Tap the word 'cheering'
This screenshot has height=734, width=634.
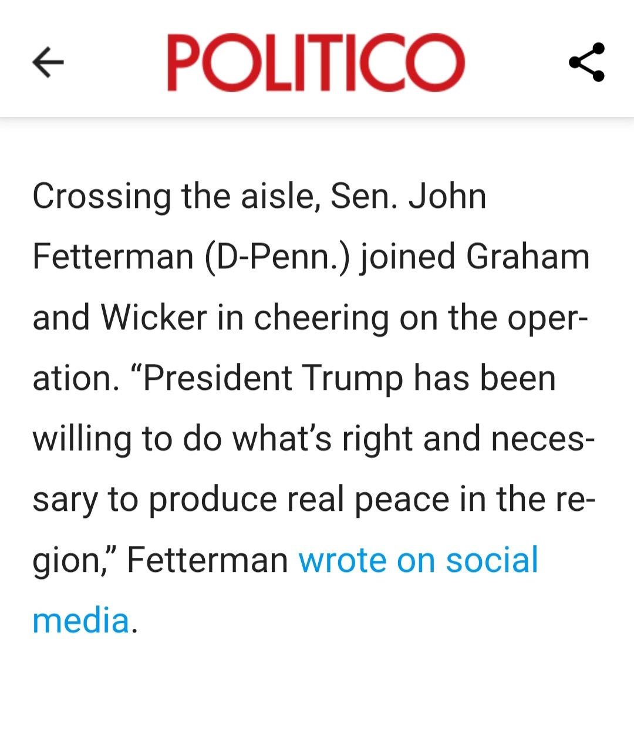coord(321,319)
